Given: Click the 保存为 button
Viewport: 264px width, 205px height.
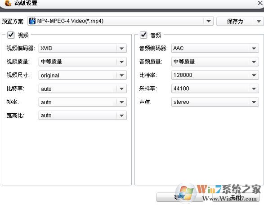Looking at the screenshot, I should point(235,22).
